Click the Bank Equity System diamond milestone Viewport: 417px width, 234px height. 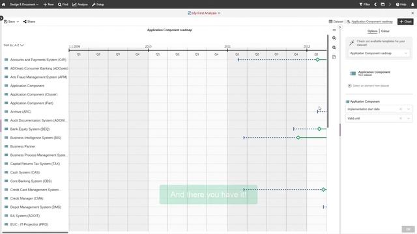[x=319, y=129]
